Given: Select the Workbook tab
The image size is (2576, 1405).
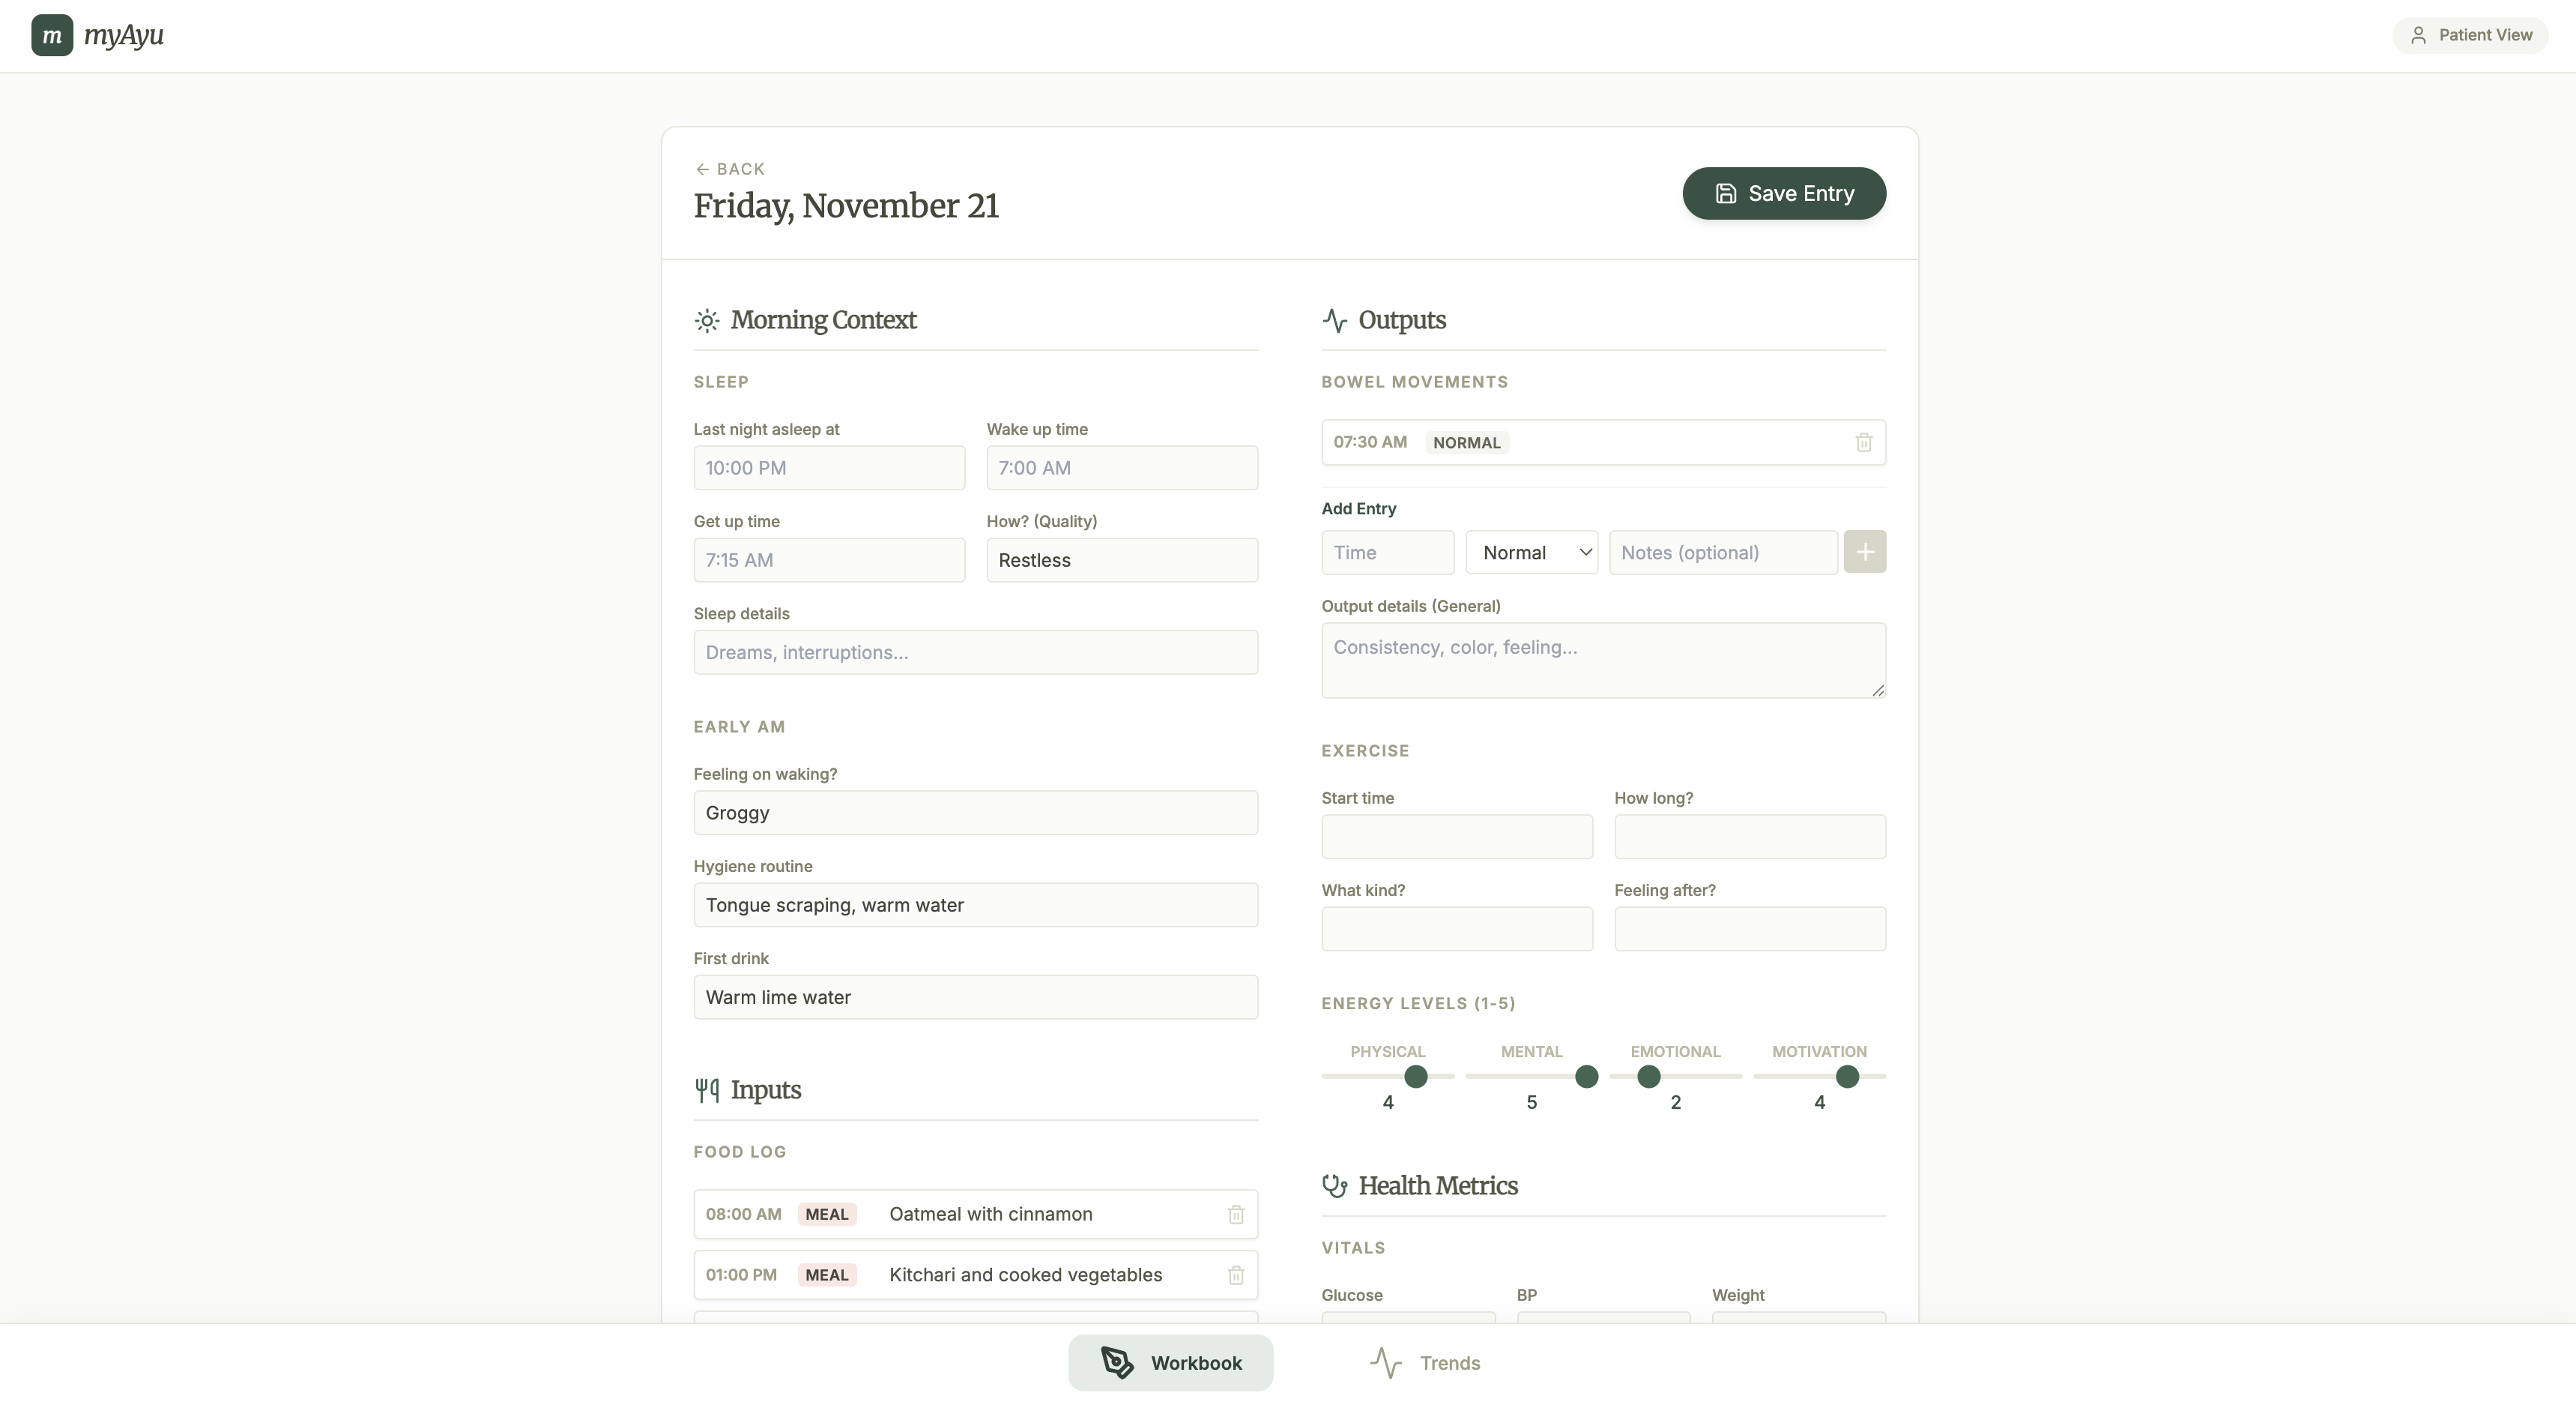Looking at the screenshot, I should (x=1170, y=1363).
